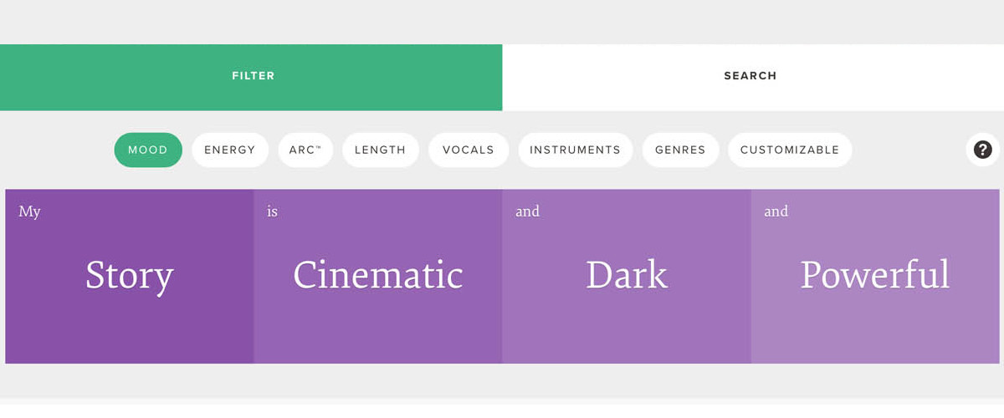Change the Powerful mood tile

point(874,276)
